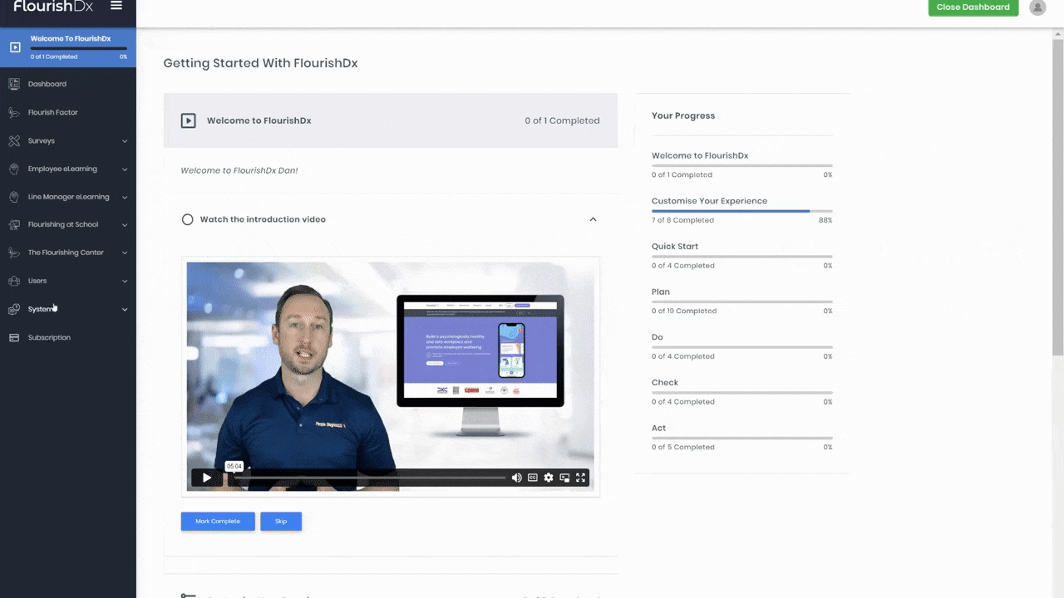Click "Welcome to FlourishDx Dan!" greeting

(239, 170)
